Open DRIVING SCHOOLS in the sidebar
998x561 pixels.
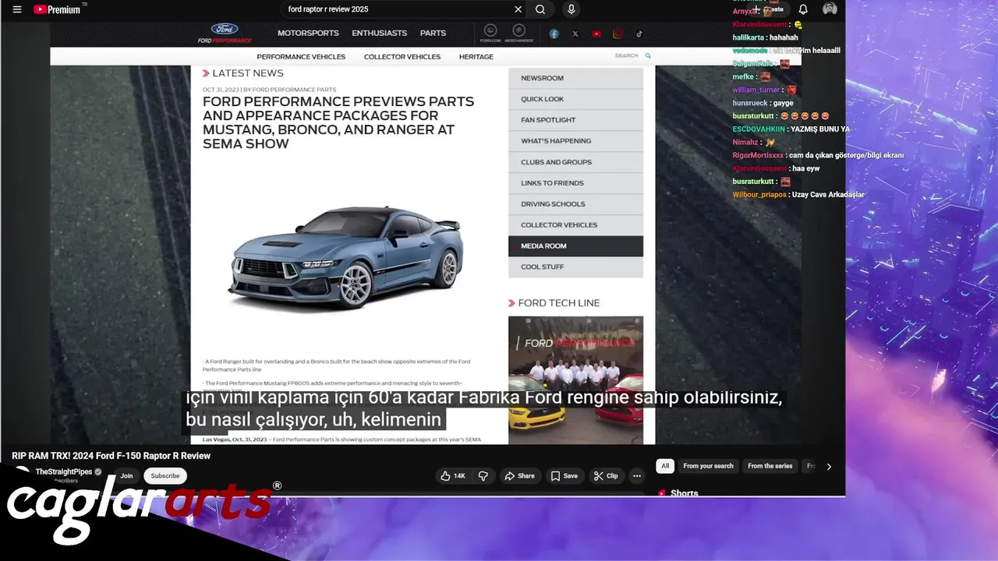pyautogui.click(x=575, y=204)
